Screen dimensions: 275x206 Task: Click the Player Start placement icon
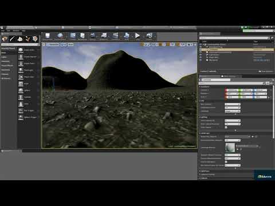(21, 77)
